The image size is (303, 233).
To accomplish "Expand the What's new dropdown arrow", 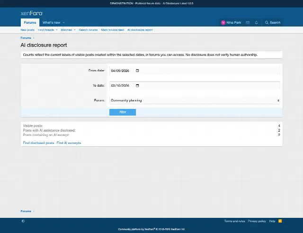I will pyautogui.click(x=63, y=23).
